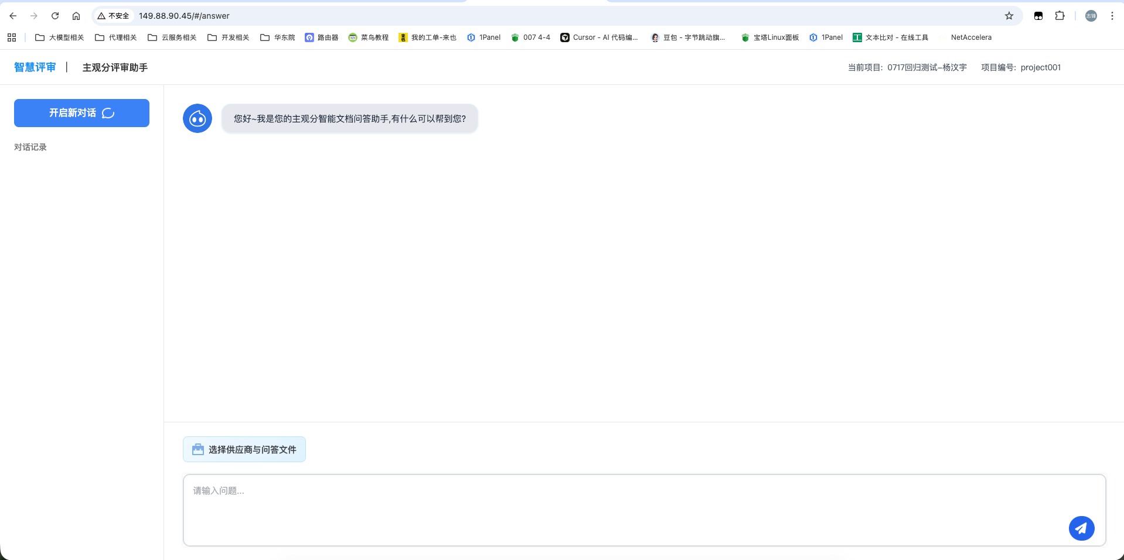Start a new chat with 开启新对话
This screenshot has height=560, width=1124.
click(81, 113)
